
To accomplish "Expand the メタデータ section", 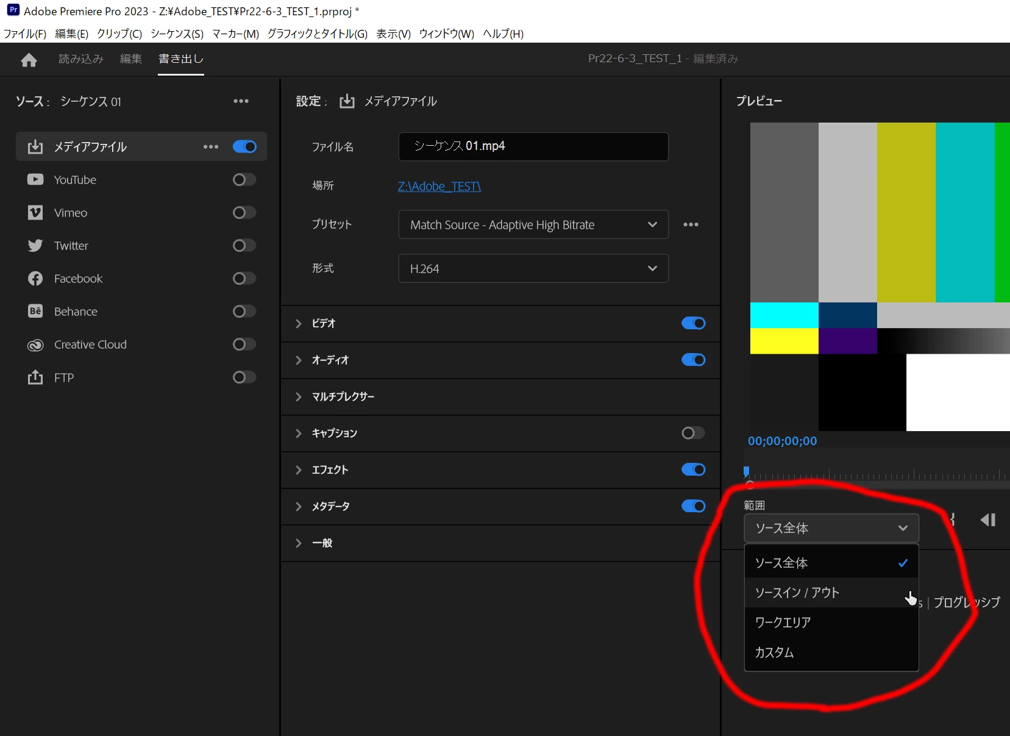I will (299, 507).
